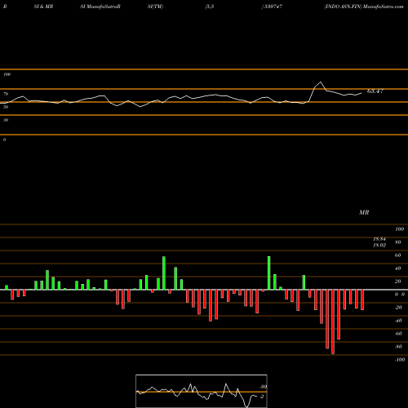Screen dimensions: 408x408
Task: Click the 80 label on MR scale
Action: pos(398,242)
